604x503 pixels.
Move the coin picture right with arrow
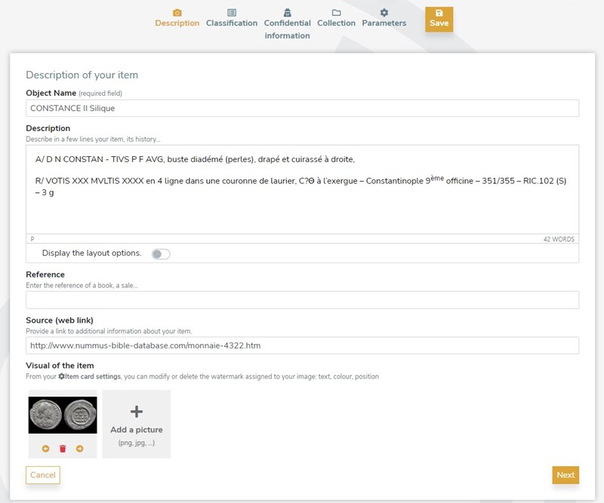point(80,449)
